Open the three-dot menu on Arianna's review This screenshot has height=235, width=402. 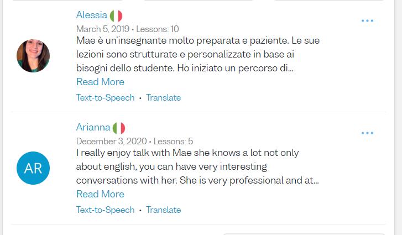click(x=367, y=133)
